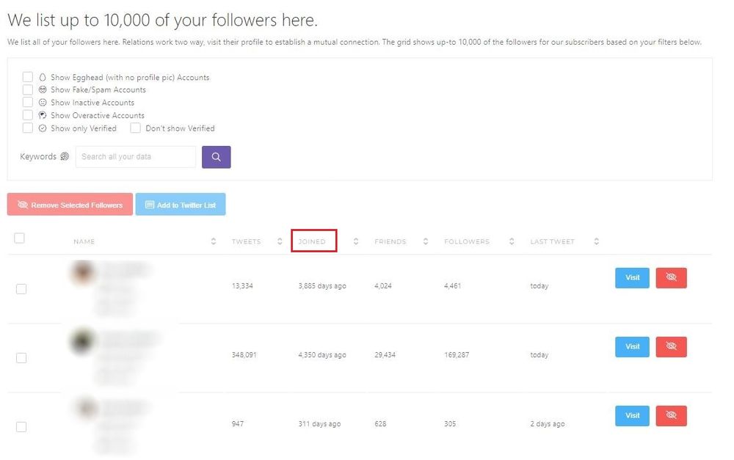Enable the Show Fake/Spam Accounts checkbox

pos(27,90)
